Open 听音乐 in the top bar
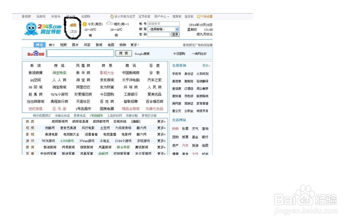The image size is (357, 223). tap(56, 16)
